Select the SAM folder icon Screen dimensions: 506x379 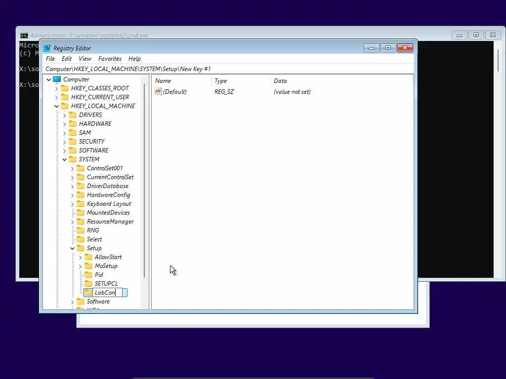[x=73, y=132]
